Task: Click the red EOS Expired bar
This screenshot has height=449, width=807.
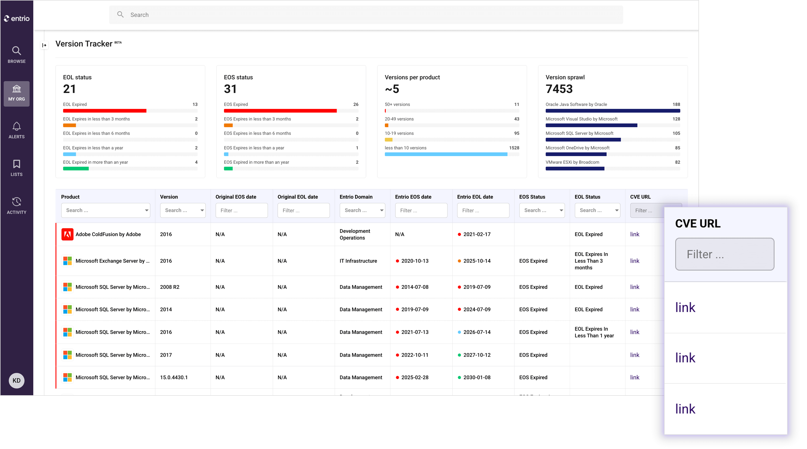Action: point(280,111)
